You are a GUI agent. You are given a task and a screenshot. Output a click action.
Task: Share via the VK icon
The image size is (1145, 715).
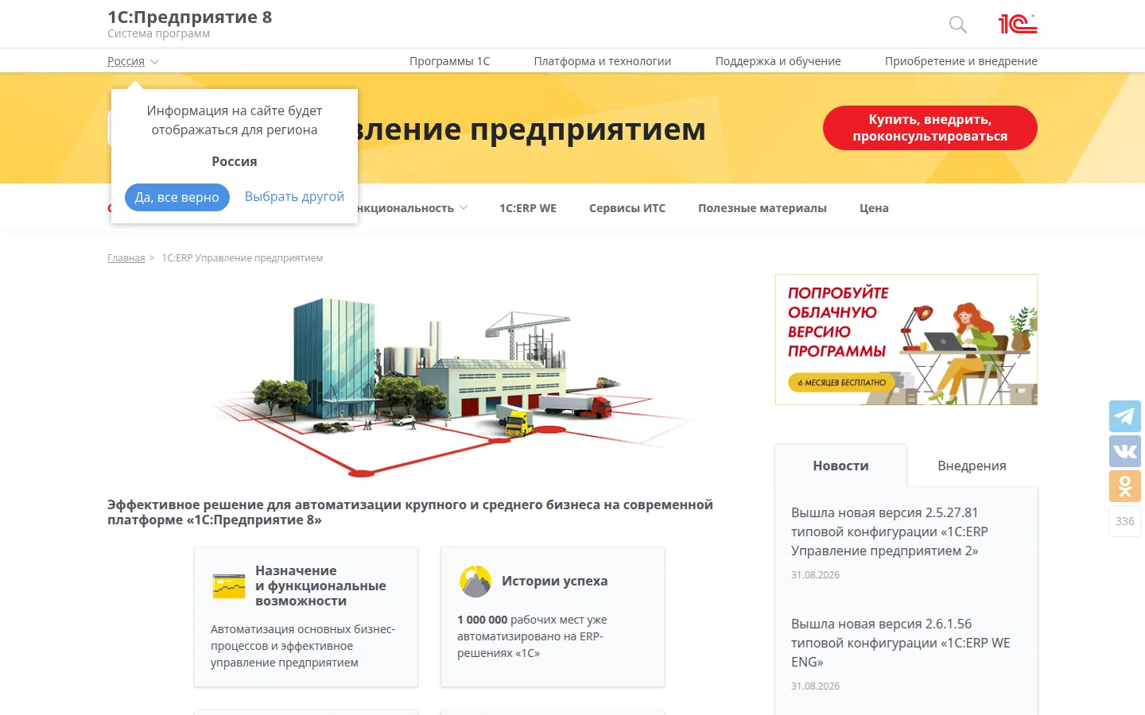coord(1125,451)
